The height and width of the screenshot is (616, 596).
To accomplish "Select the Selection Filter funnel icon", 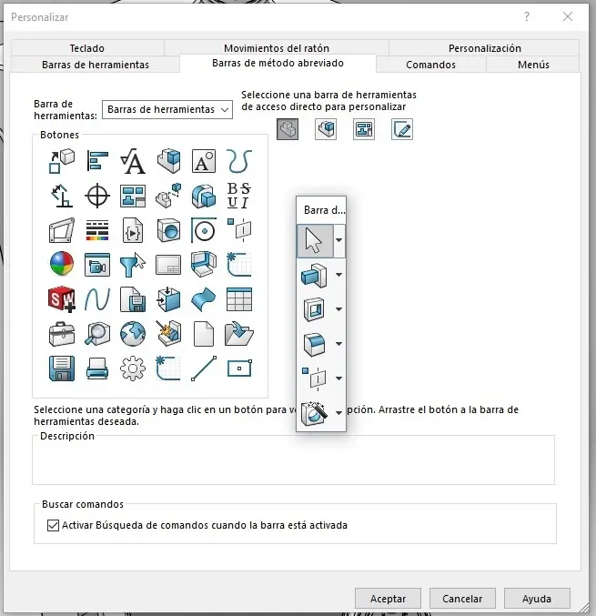I will click(133, 265).
